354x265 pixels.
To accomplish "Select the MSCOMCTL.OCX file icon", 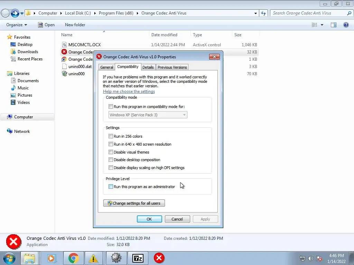I will [64, 45].
